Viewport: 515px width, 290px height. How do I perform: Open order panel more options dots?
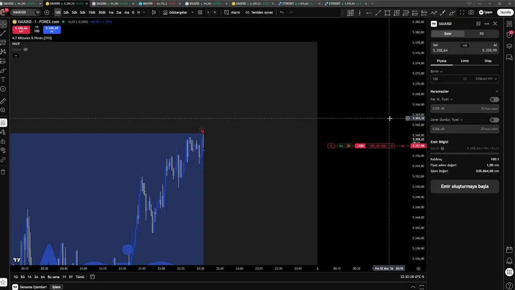pyautogui.click(x=487, y=24)
